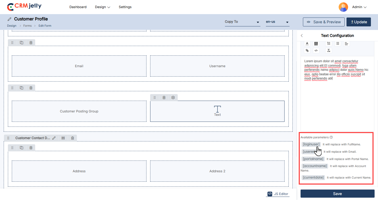Click the Update button
The width and height of the screenshot is (378, 200).
pos(359,22)
